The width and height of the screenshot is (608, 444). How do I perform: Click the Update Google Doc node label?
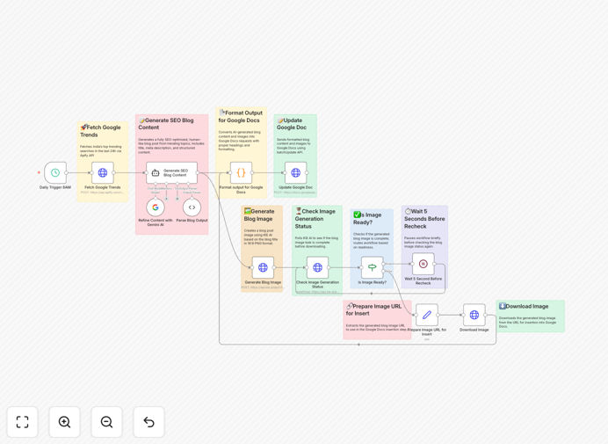click(x=296, y=187)
